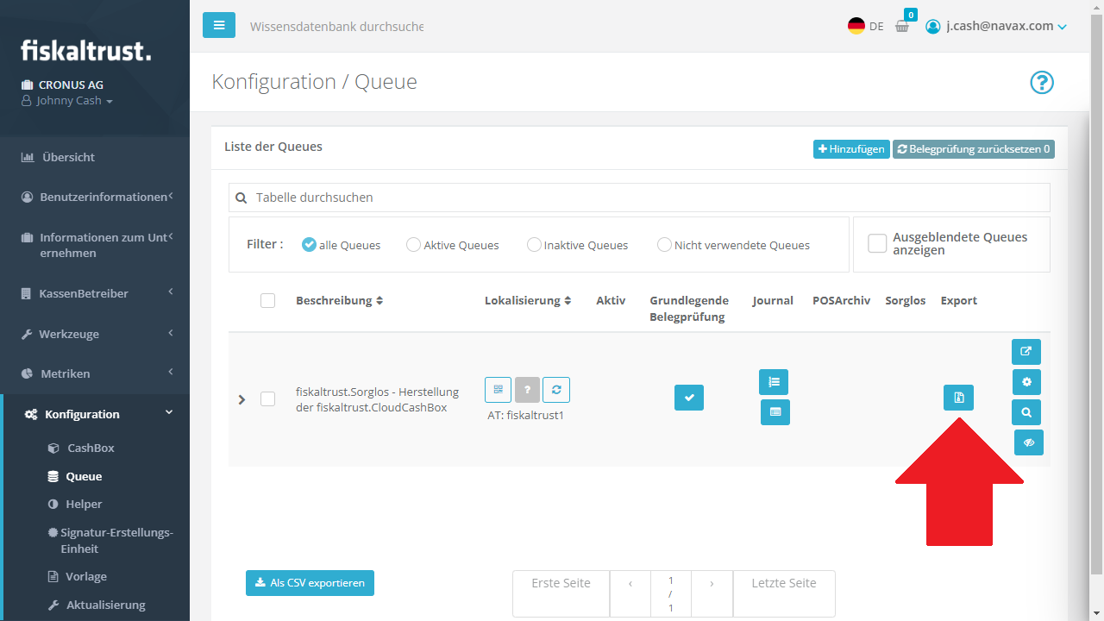
Task: Click the German flag language icon
Action: [x=856, y=26]
